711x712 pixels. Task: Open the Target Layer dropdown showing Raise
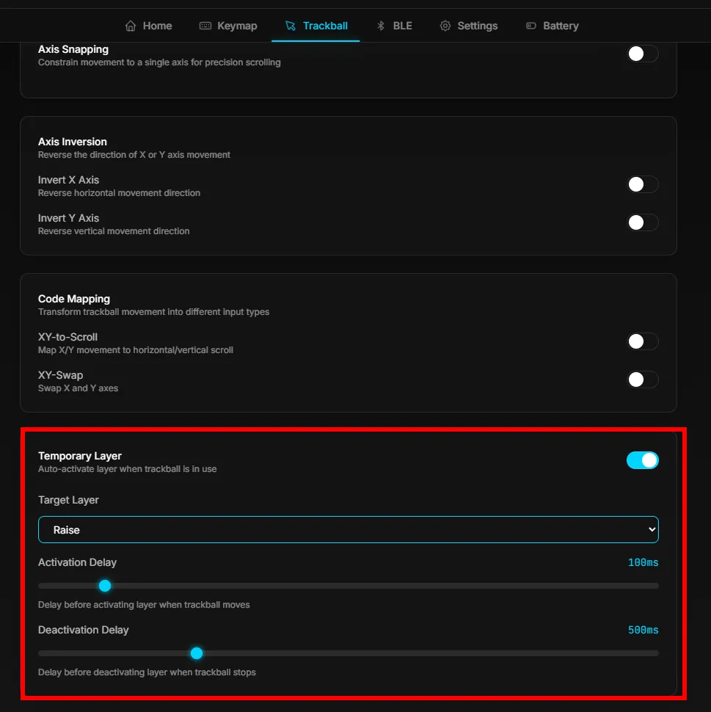338,529
